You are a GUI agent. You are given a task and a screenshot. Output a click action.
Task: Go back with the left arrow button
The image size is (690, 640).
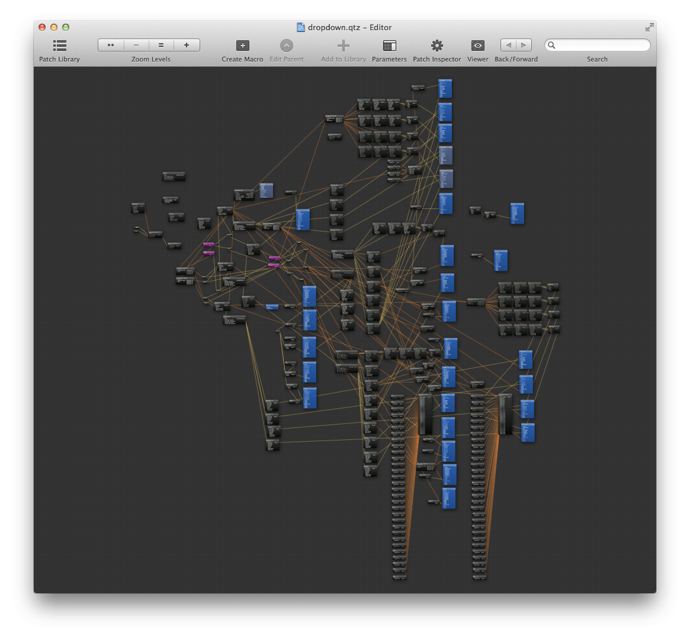pyautogui.click(x=508, y=45)
